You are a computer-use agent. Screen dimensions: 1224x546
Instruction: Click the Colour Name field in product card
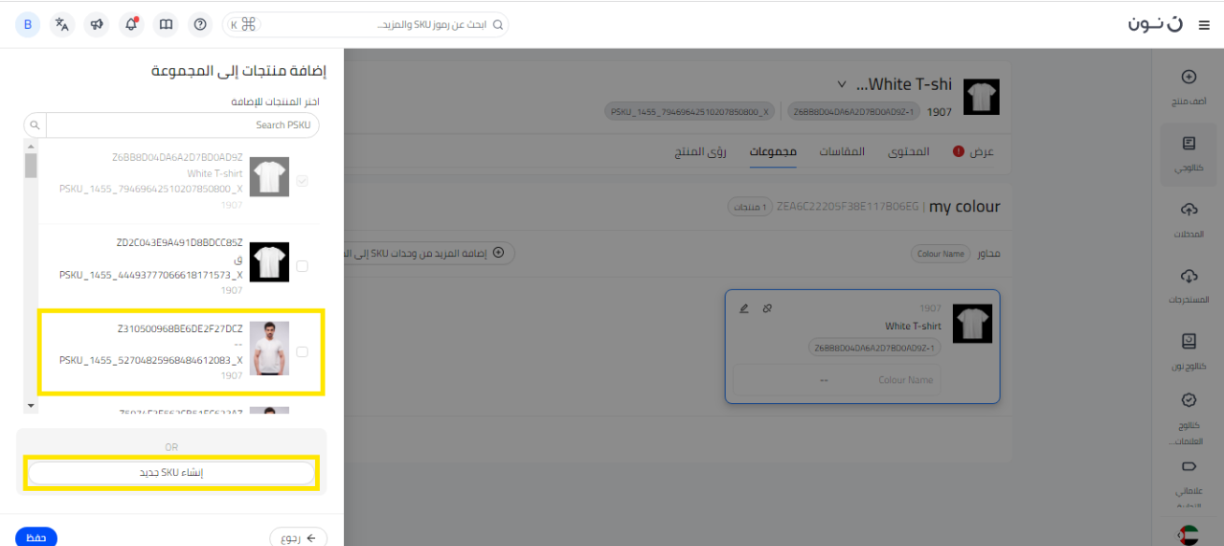click(838, 380)
